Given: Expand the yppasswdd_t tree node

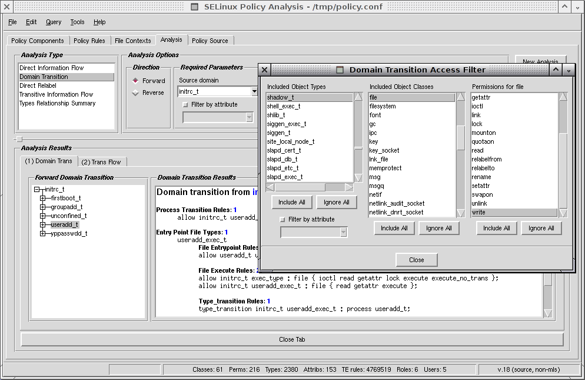Looking at the screenshot, I should pyautogui.click(x=43, y=233).
